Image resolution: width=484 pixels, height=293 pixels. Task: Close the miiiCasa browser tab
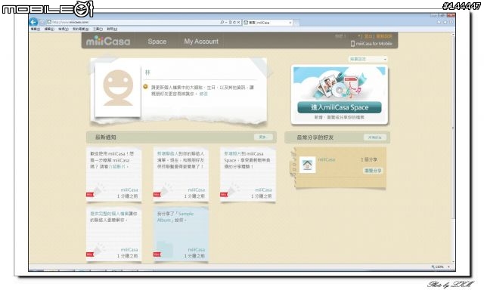point(290,23)
